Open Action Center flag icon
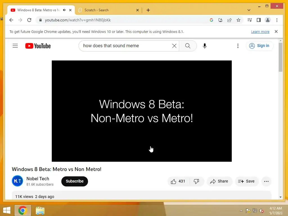The height and width of the screenshot is (216, 288). pyautogui.click(x=248, y=211)
